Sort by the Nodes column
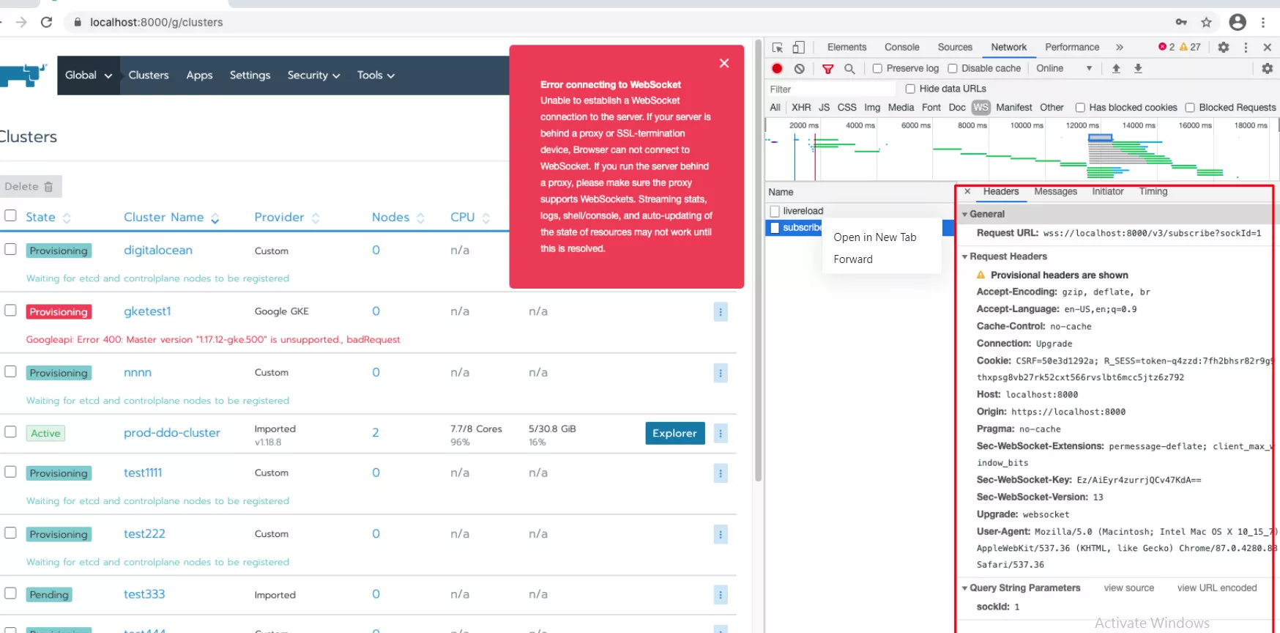 tap(398, 218)
